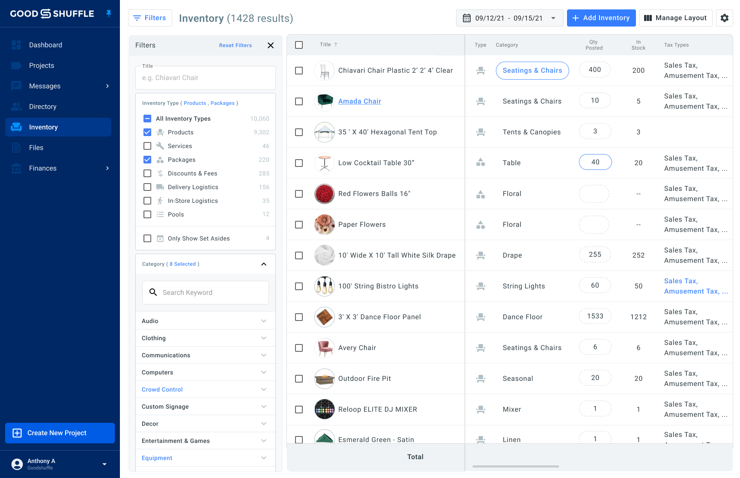Open the date range dropdown arrow

pyautogui.click(x=553, y=18)
